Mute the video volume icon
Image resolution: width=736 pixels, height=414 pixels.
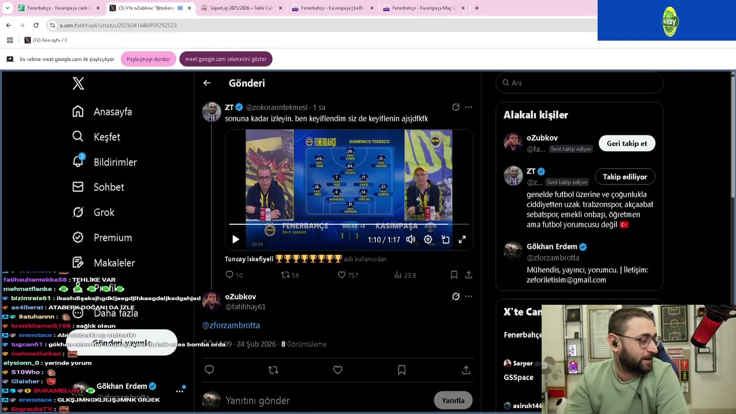(411, 239)
